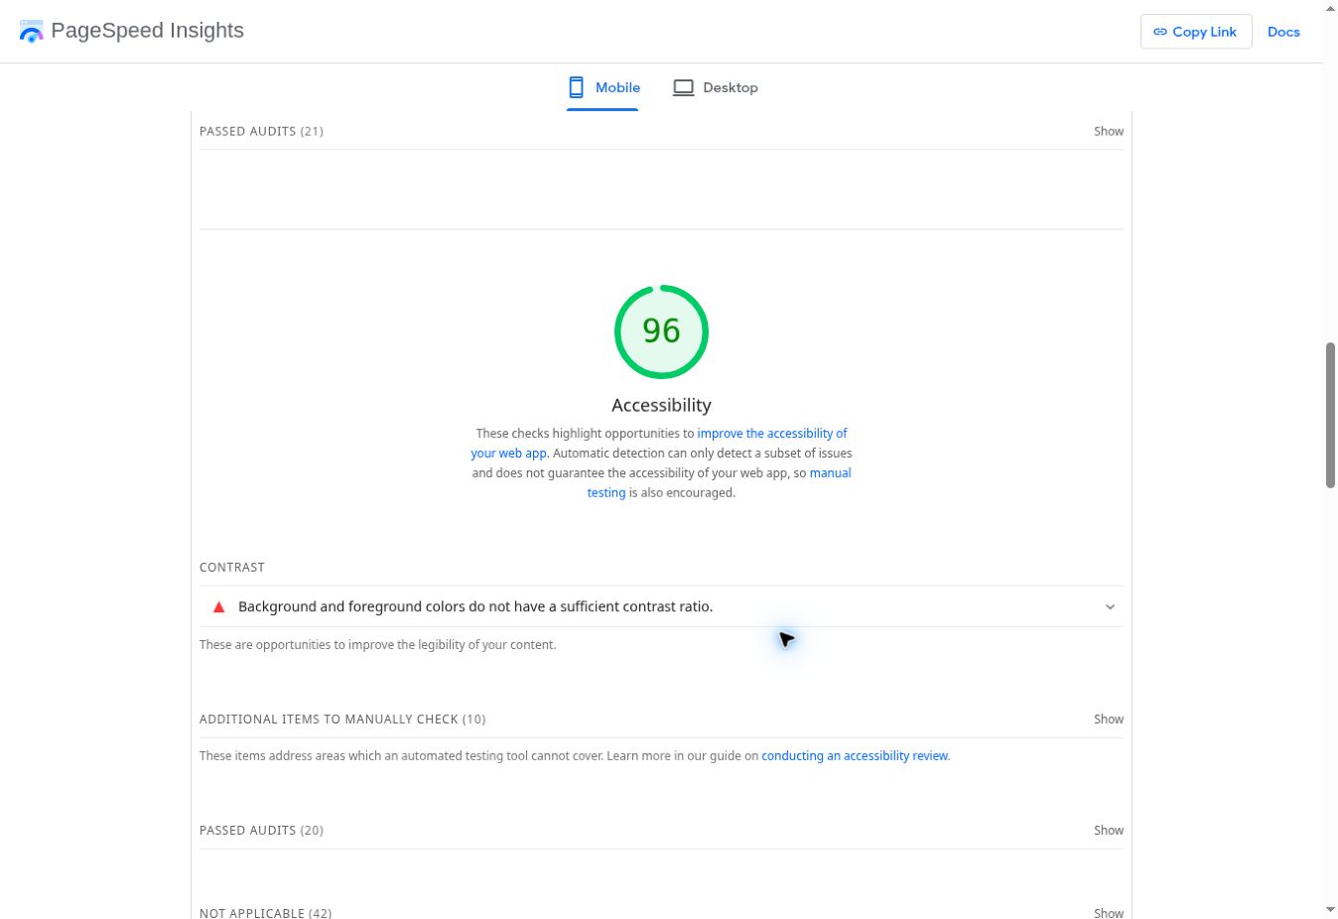The width and height of the screenshot is (1338, 919).
Task: Click 'These are opportunities to improve the legibility' text
Action: coord(378,644)
